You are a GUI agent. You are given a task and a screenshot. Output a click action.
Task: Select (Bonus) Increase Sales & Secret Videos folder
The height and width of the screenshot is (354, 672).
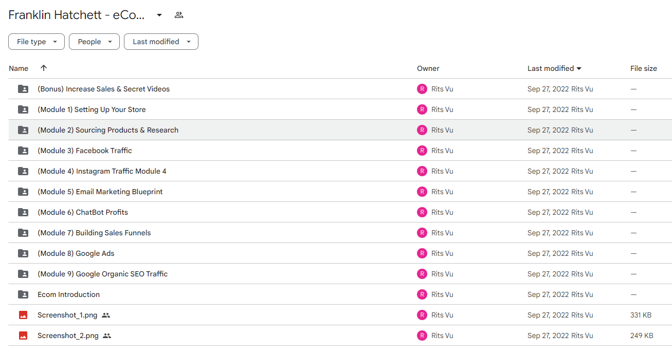pyautogui.click(x=103, y=89)
